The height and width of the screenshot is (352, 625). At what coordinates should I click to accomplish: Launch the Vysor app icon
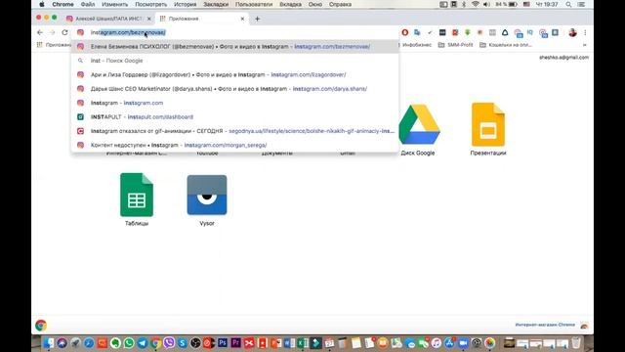(207, 195)
